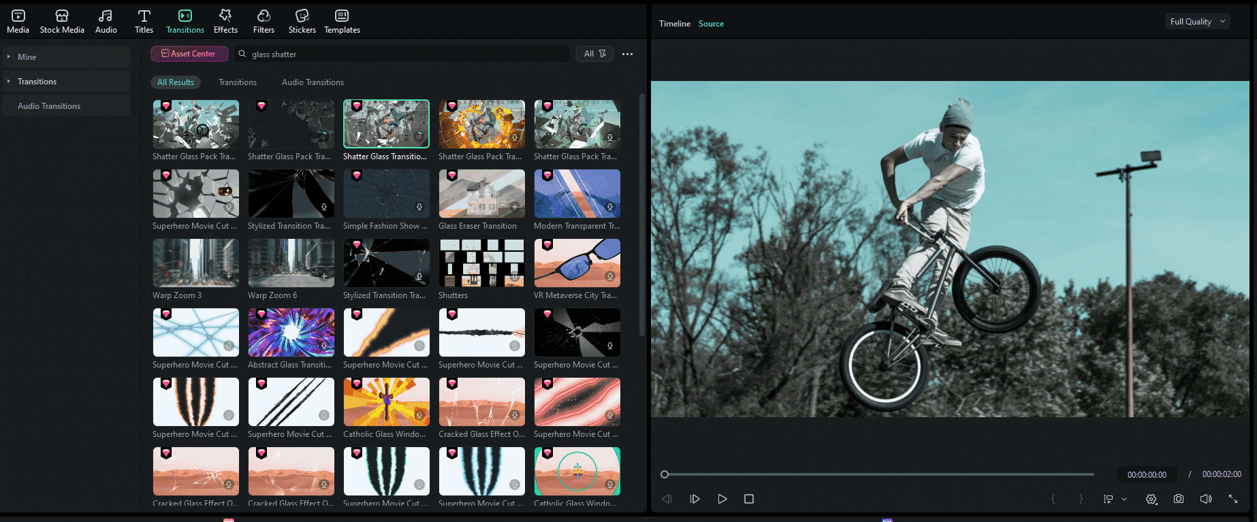This screenshot has height=522, width=1257.
Task: Toggle the preview volume speaker
Action: coord(1206,499)
